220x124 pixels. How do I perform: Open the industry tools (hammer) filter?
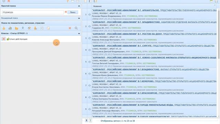(x=29, y=28)
